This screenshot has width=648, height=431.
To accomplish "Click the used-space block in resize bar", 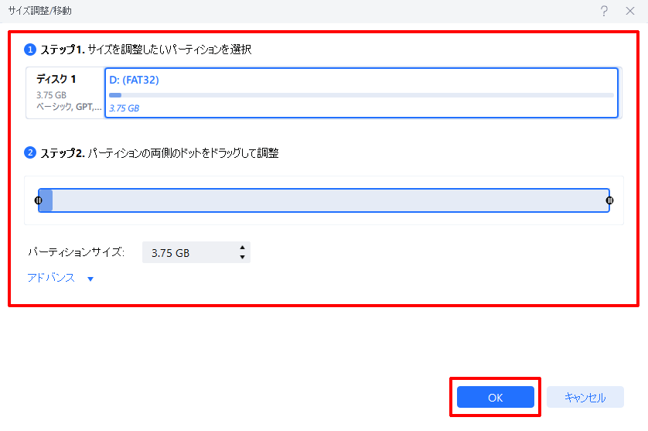I will click(46, 201).
